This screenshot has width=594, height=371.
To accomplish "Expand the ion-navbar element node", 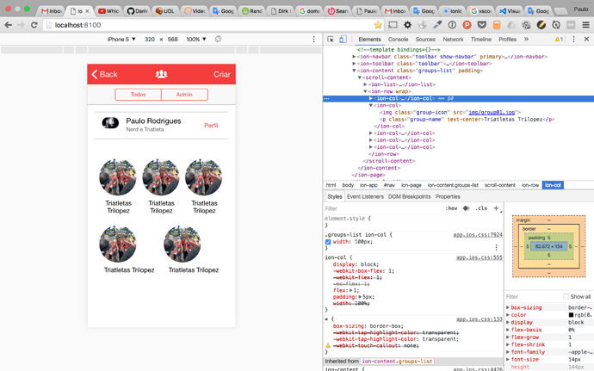I will [x=354, y=57].
